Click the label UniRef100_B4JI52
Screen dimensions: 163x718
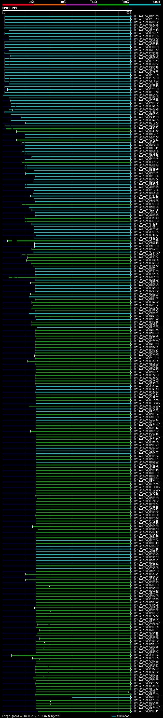146,392
